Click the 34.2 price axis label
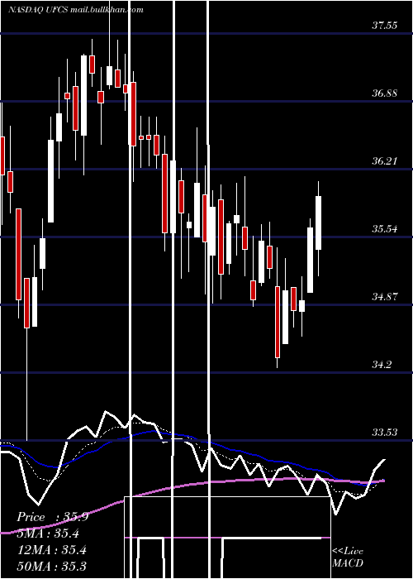Viewport: 413px width, 579px height. (382, 365)
